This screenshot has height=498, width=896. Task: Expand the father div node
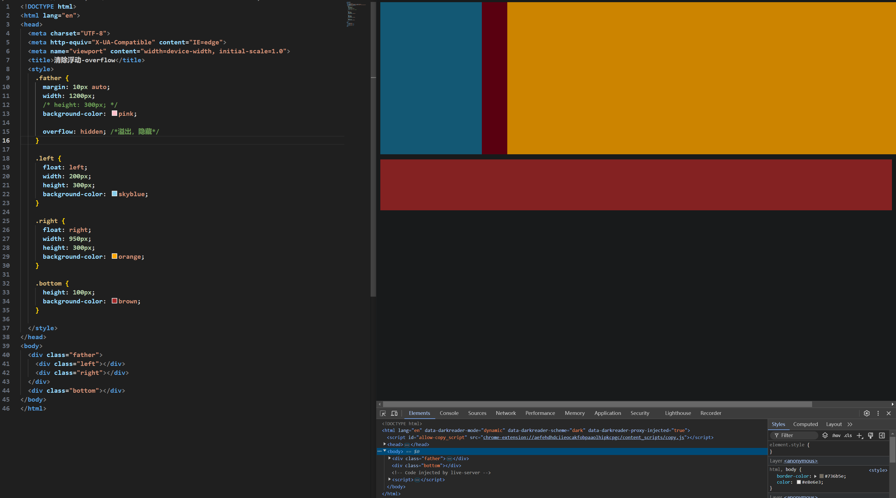(390, 458)
